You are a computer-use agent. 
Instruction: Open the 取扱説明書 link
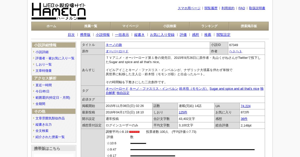coord(257,8)
